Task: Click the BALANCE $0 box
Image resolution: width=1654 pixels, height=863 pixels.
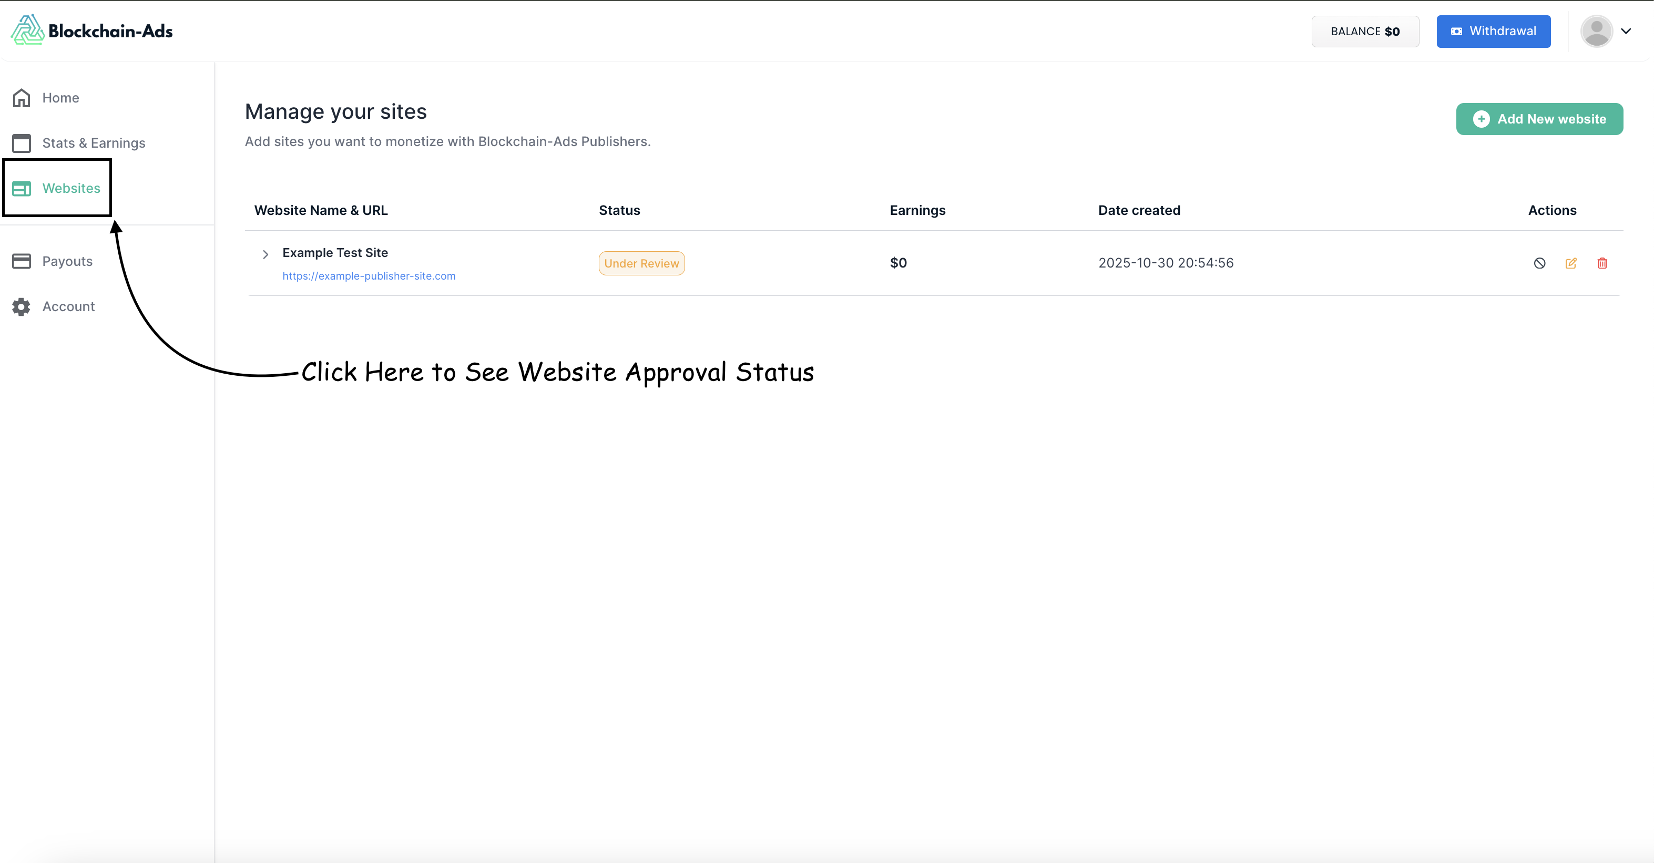Action: 1364,31
